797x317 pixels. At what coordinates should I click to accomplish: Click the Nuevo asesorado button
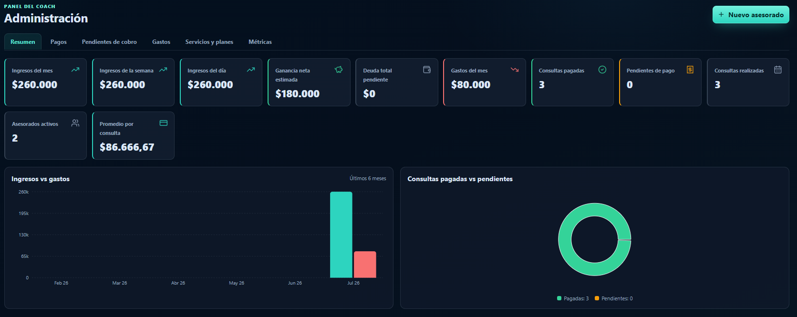coord(751,15)
